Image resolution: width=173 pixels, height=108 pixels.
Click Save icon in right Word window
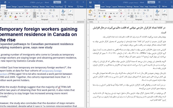pos(90,2)
